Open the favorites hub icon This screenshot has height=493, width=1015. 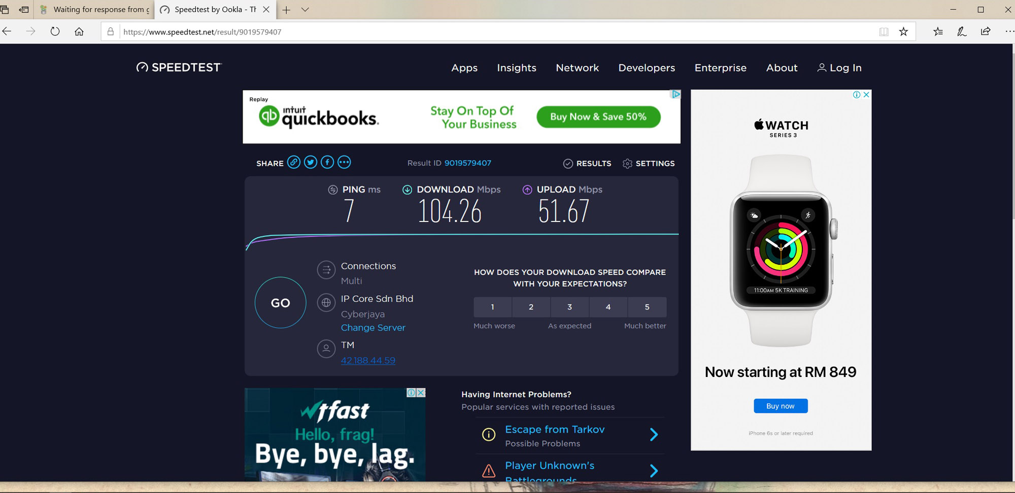pos(938,31)
